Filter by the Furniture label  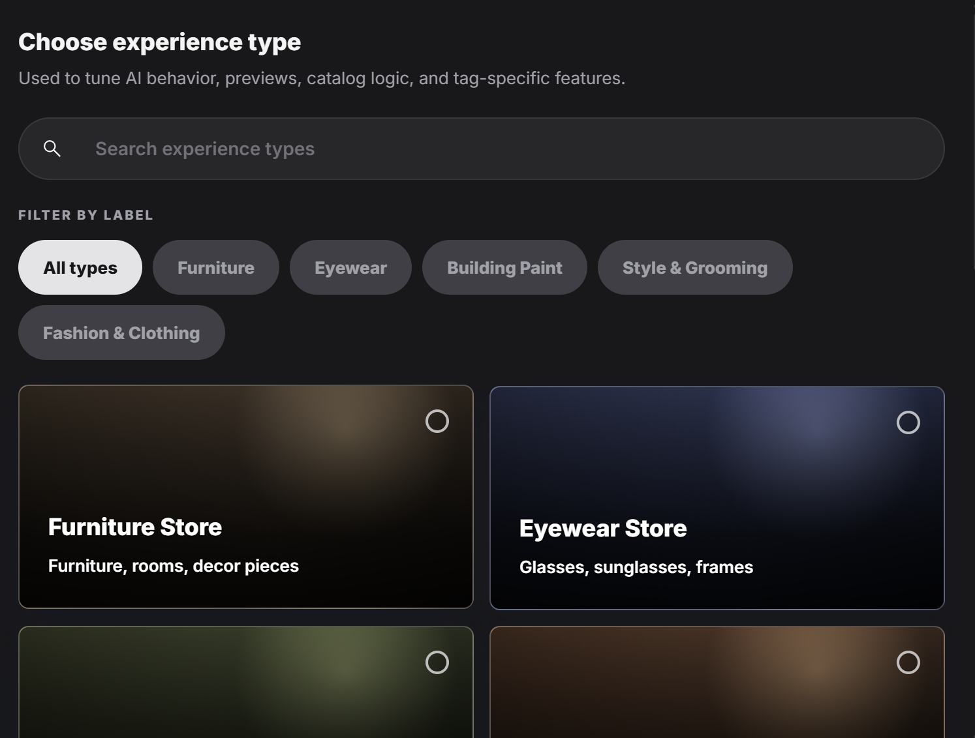216,267
